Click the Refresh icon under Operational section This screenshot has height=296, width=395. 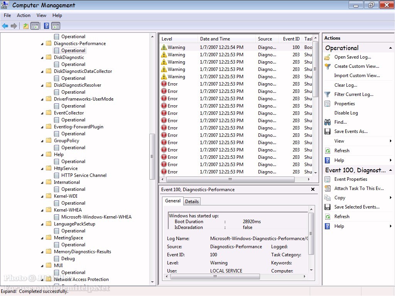pyautogui.click(x=327, y=151)
